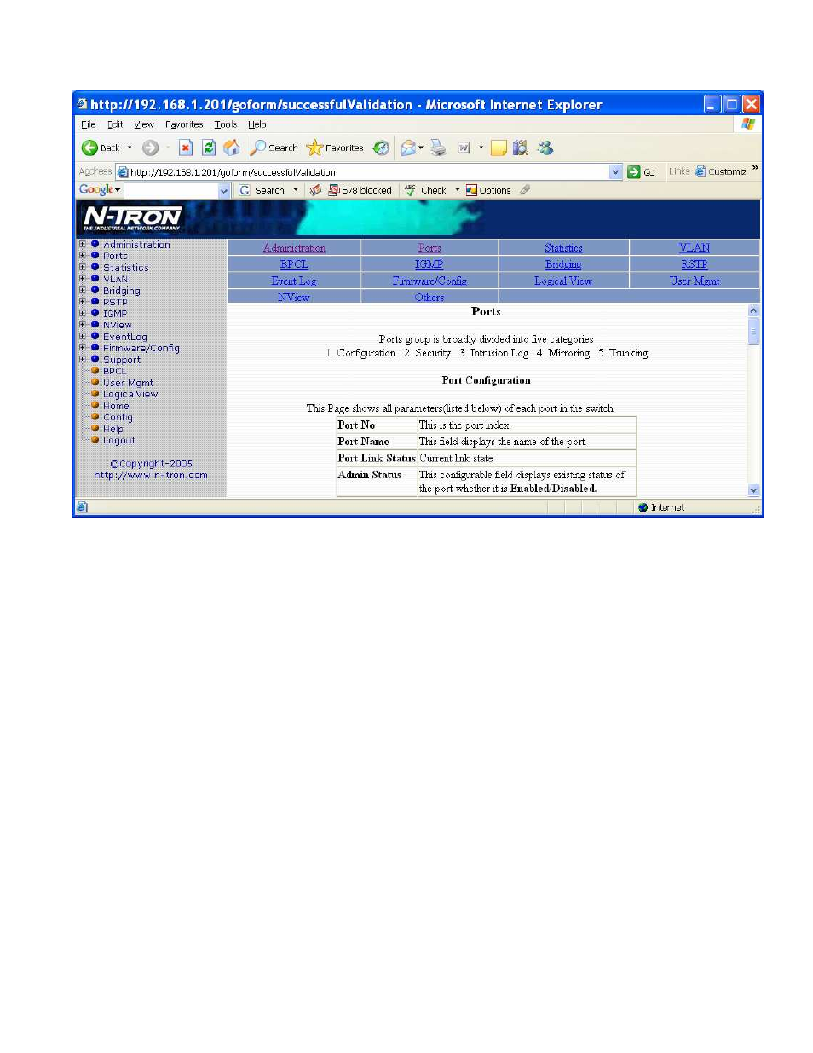Click the Administration link in top table
813x1053 pixels.
click(294, 248)
